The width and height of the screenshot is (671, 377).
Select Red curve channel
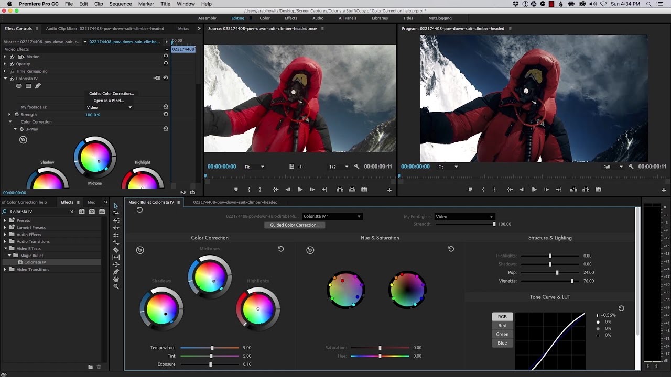(x=502, y=325)
